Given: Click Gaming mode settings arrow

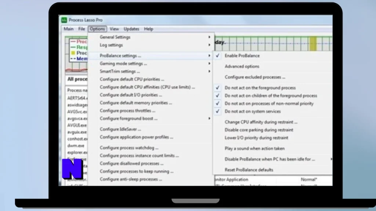Looking at the screenshot, I should pos(209,63).
